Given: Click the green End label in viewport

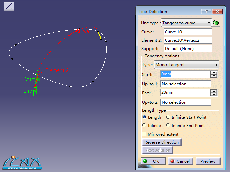Looking at the screenshot, I should [x=28, y=91].
